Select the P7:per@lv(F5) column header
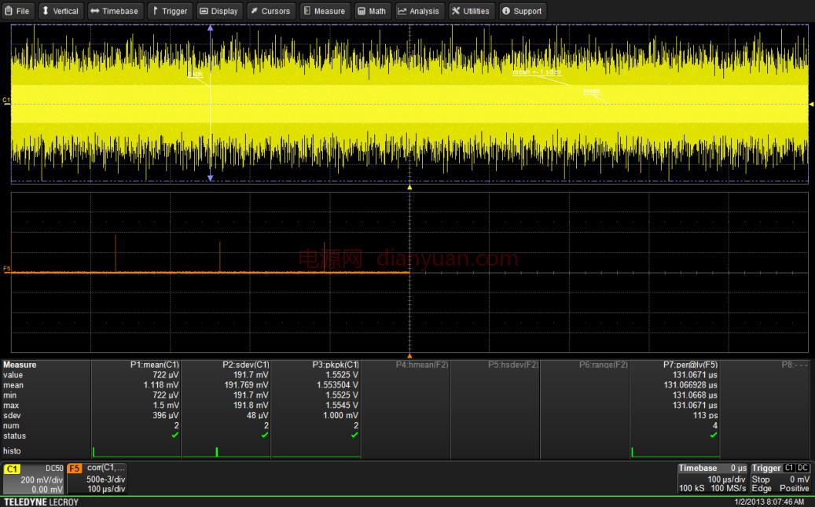 [x=690, y=365]
